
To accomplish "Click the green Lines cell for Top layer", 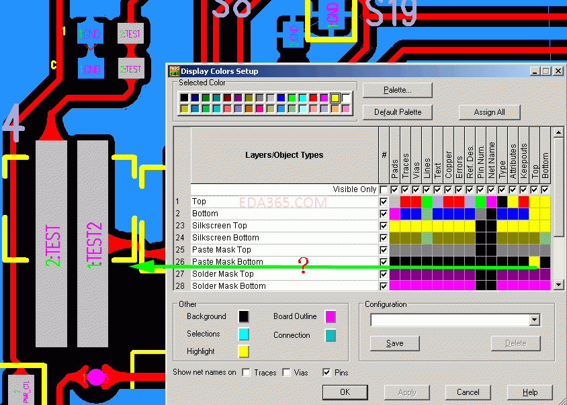I will point(427,201).
